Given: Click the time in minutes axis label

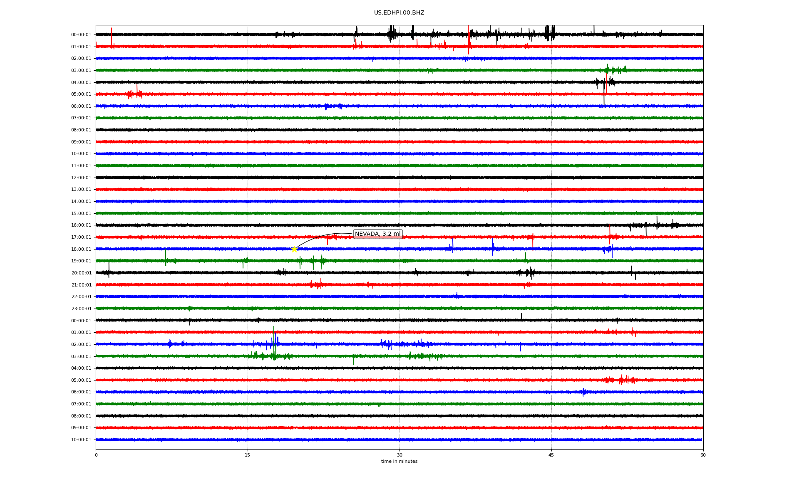Looking at the screenshot, I should point(399,462).
